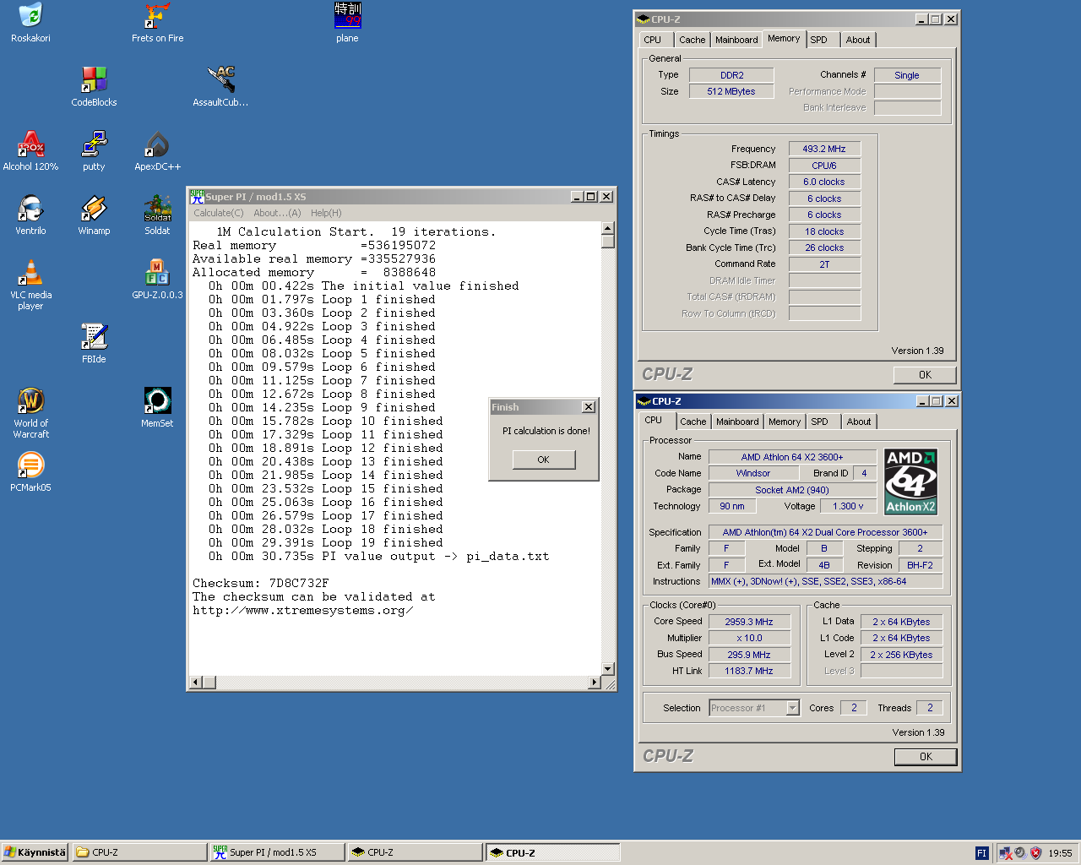Click the Checksum: 7D8C732F line
Image resolution: width=1081 pixels, height=865 pixels.
(x=260, y=584)
